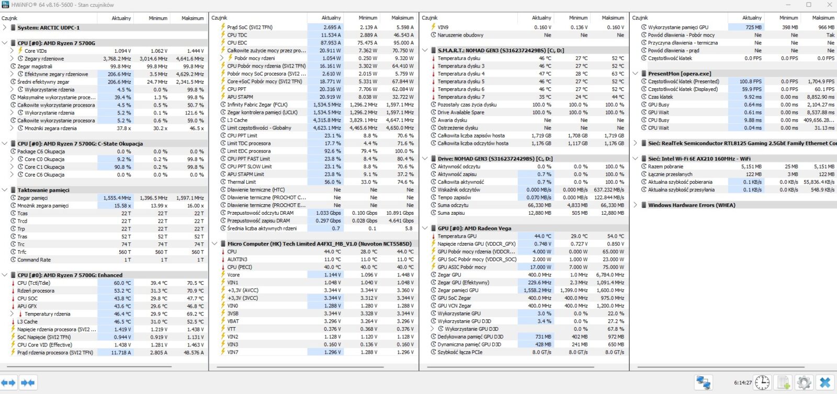Open the remote network monitoring icon
Screen dimensions: 837x394
click(x=703, y=383)
